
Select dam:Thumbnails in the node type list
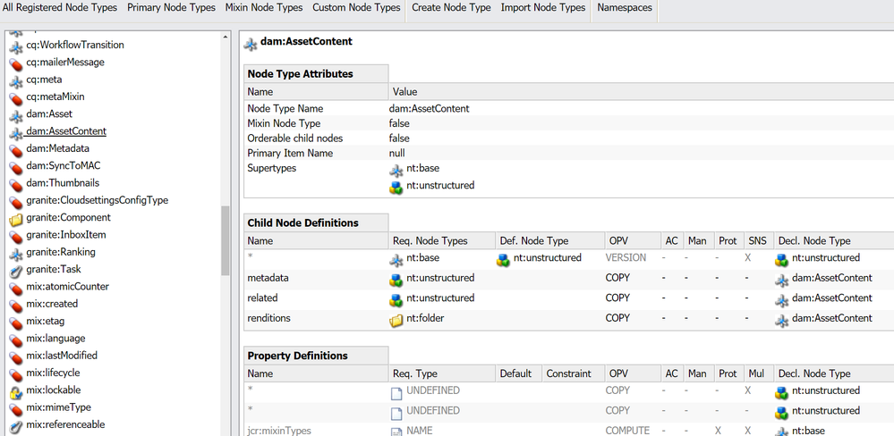pos(63,183)
